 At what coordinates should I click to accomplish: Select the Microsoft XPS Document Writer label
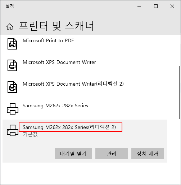click(59, 62)
